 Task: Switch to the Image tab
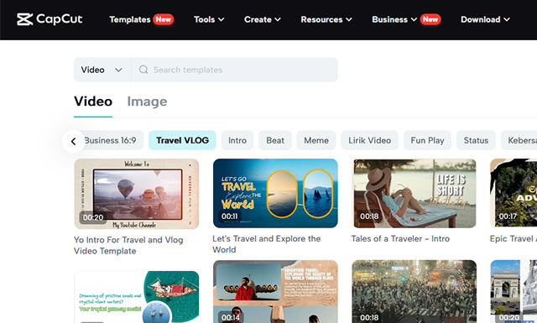[x=147, y=102]
